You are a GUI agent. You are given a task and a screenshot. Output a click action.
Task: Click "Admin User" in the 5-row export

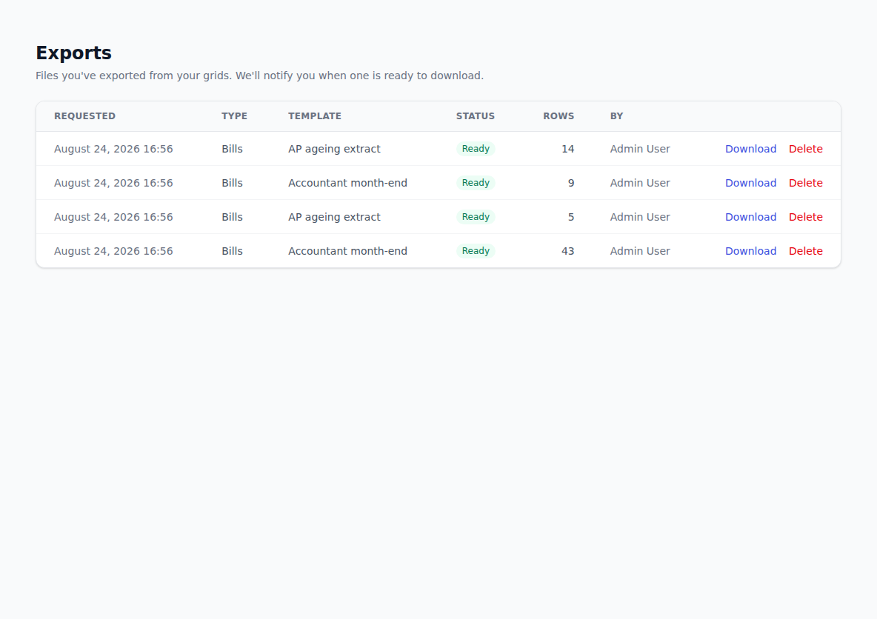coord(640,217)
